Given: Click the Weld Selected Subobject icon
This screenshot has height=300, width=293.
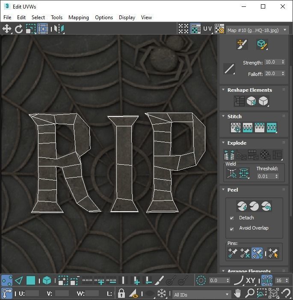Looking at the screenshot, I should pos(244,173).
